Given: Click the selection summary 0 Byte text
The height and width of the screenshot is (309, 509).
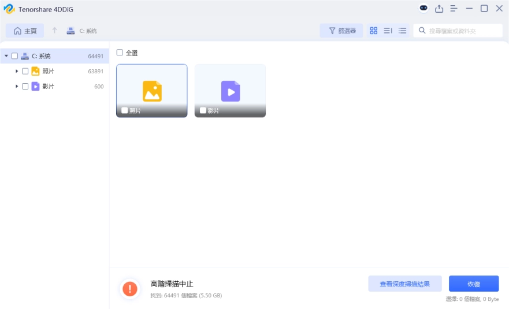Looking at the screenshot, I should pos(473,299).
